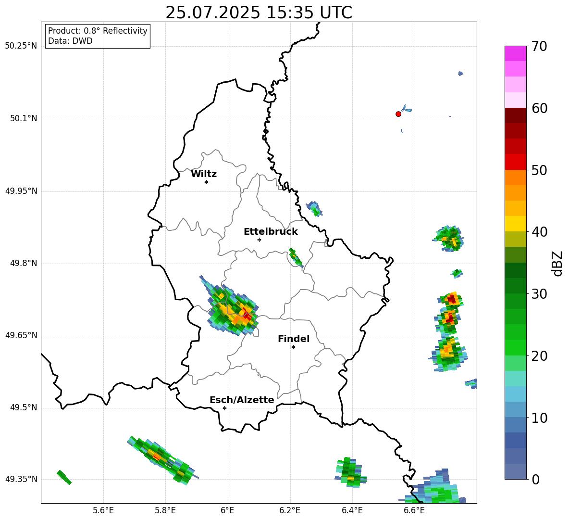Click the 6.6°E longitude label
This screenshot has width=569, height=520.
click(414, 510)
